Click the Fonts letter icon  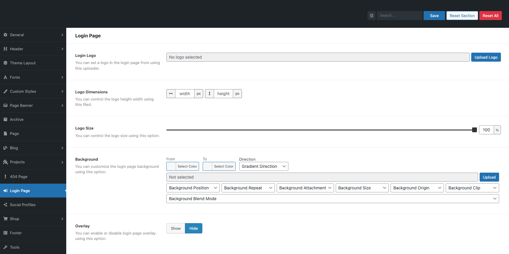click(5, 77)
